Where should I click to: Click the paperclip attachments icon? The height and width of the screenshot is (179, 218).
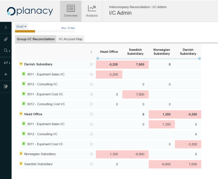[6, 39]
